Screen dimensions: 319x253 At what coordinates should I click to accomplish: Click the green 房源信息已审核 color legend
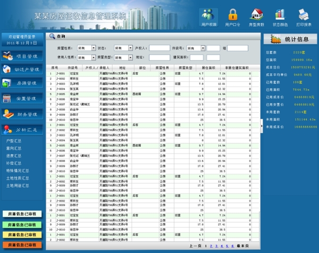(x=22, y=224)
